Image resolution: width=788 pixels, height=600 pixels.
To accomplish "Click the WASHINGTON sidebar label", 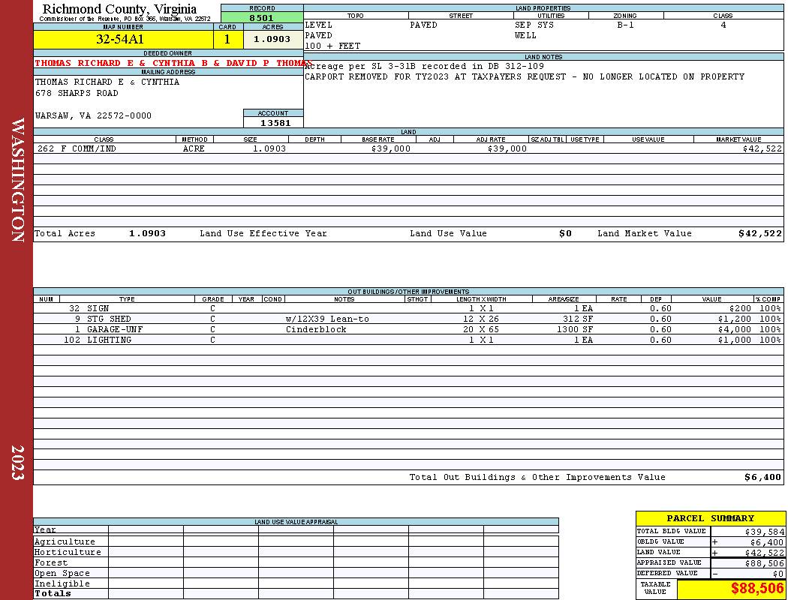I will (18, 180).
